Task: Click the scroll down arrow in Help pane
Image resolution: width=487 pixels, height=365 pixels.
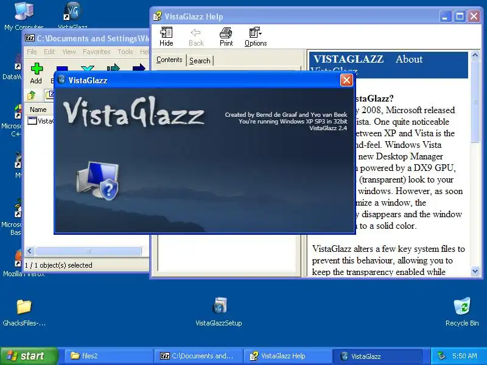Action: pos(475,271)
